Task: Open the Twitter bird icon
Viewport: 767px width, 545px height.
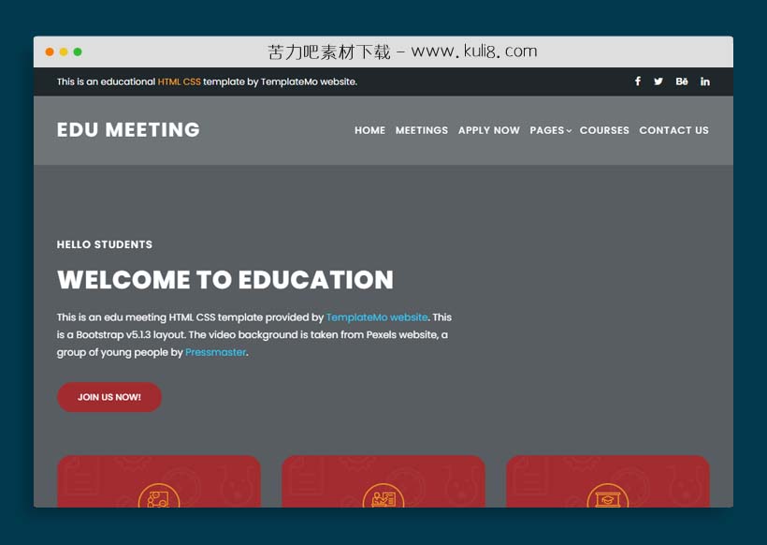Action: point(658,81)
